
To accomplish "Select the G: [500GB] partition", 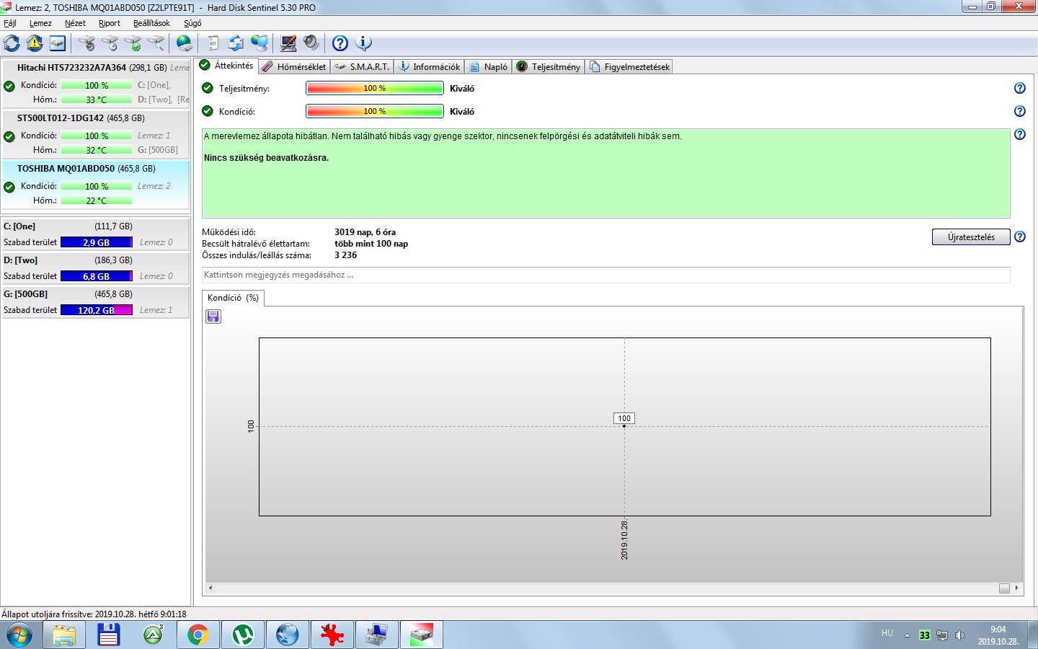I will pyautogui.click(x=96, y=301).
